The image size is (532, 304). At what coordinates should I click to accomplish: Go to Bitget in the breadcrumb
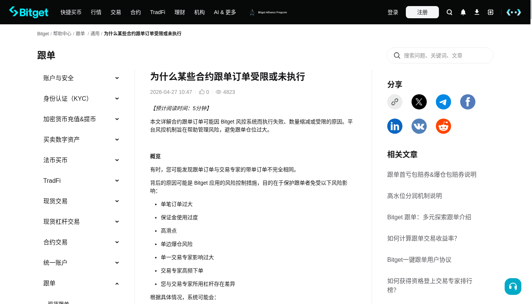point(43,34)
